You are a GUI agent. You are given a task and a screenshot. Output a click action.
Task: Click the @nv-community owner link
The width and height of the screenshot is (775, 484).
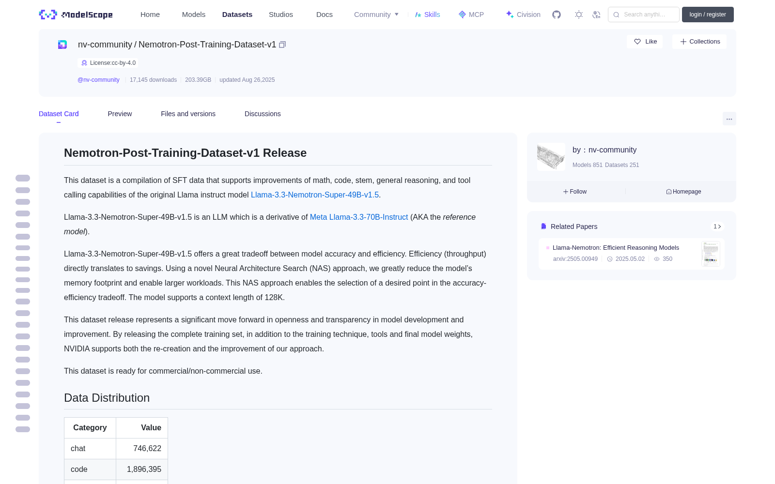[x=98, y=80]
